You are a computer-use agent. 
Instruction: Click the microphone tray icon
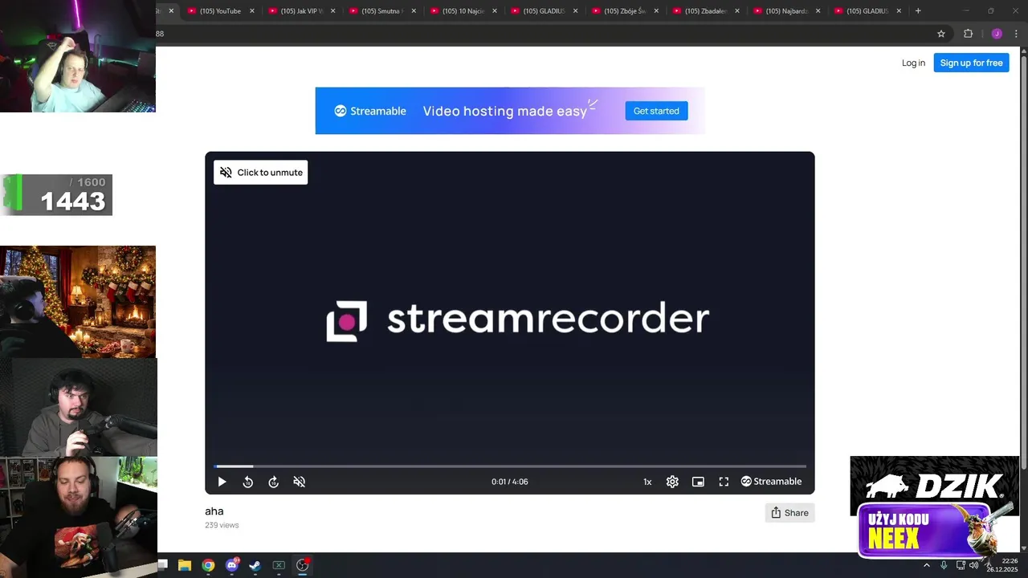(x=944, y=565)
